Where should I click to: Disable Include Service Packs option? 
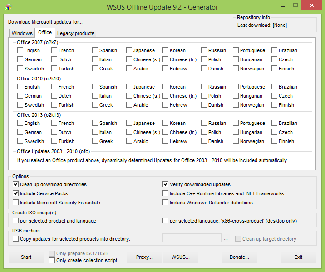[x=16, y=193]
